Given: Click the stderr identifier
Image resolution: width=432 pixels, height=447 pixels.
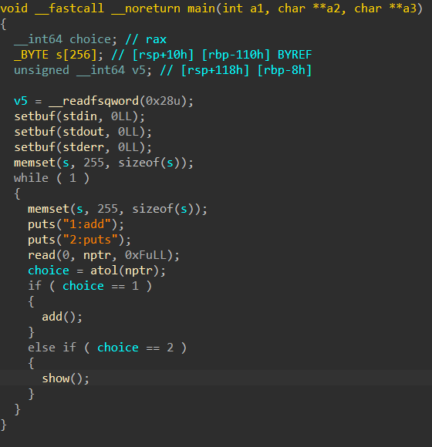Looking at the screenshot, I should [83, 147].
